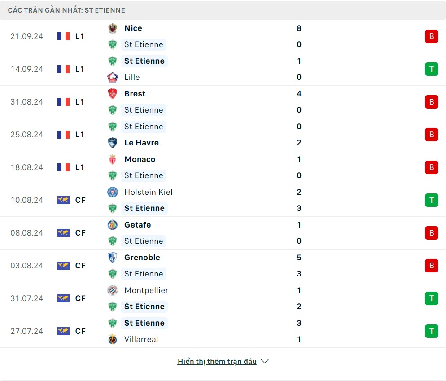
Task: Click the Holstein Kiel club logo
Action: [112, 192]
